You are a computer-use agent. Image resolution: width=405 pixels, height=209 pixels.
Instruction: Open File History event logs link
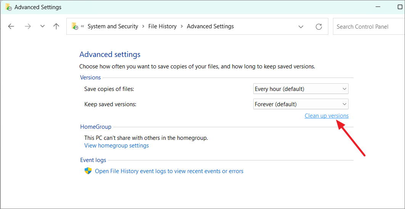click(169, 171)
